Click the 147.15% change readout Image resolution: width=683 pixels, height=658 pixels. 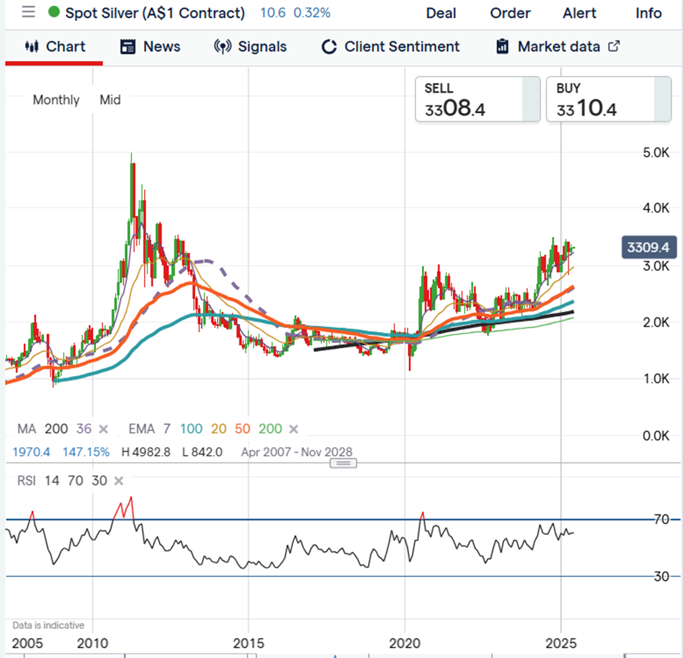tap(86, 452)
